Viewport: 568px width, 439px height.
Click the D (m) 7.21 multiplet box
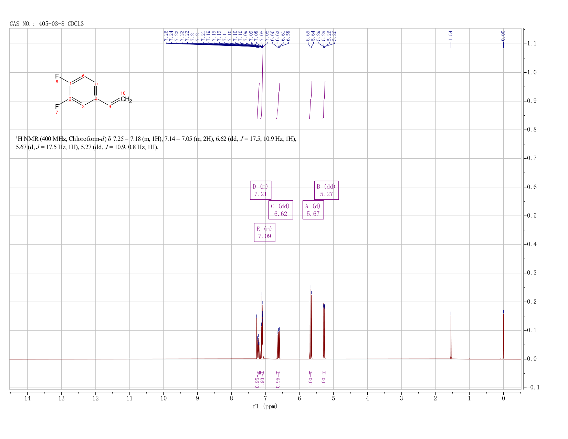click(261, 190)
